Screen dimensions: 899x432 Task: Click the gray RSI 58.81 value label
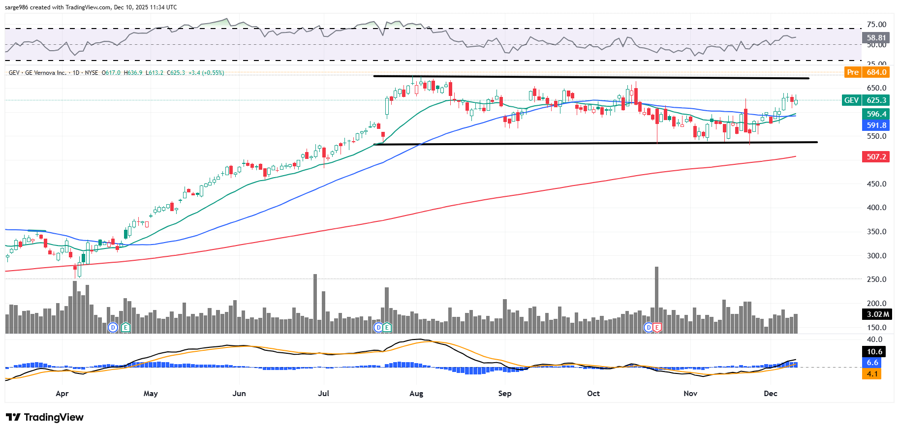[x=876, y=37]
